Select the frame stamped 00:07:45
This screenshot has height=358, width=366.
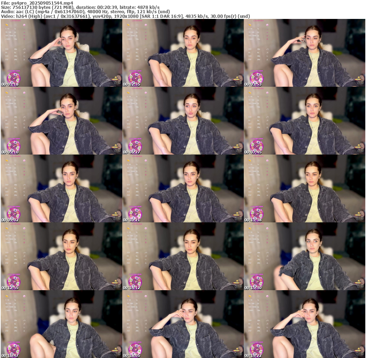(x=305, y=121)
